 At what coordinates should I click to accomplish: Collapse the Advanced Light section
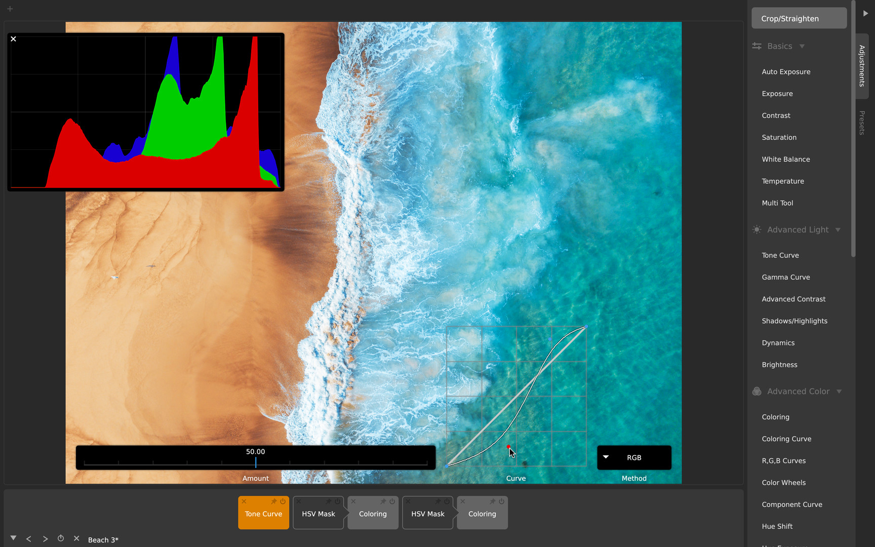click(838, 230)
